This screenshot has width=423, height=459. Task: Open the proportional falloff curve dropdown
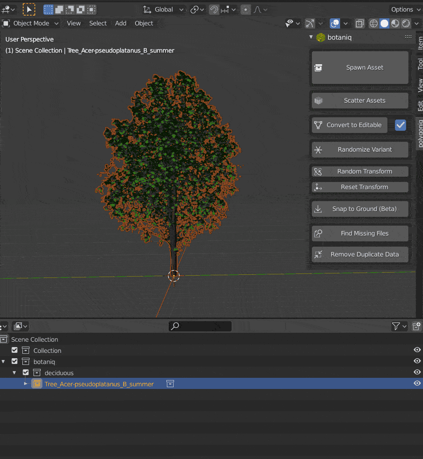[x=260, y=10]
